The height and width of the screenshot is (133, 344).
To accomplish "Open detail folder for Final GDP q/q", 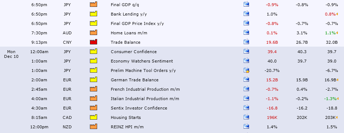I will click(x=246, y=4).
